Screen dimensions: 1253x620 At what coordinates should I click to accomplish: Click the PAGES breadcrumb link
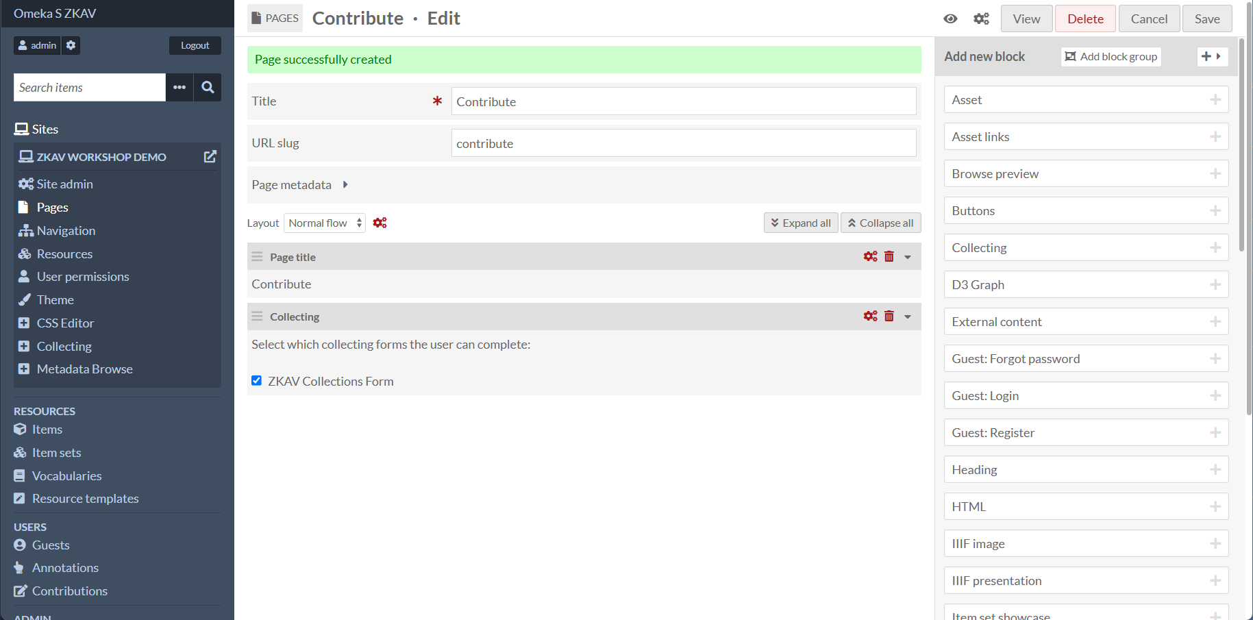point(275,18)
